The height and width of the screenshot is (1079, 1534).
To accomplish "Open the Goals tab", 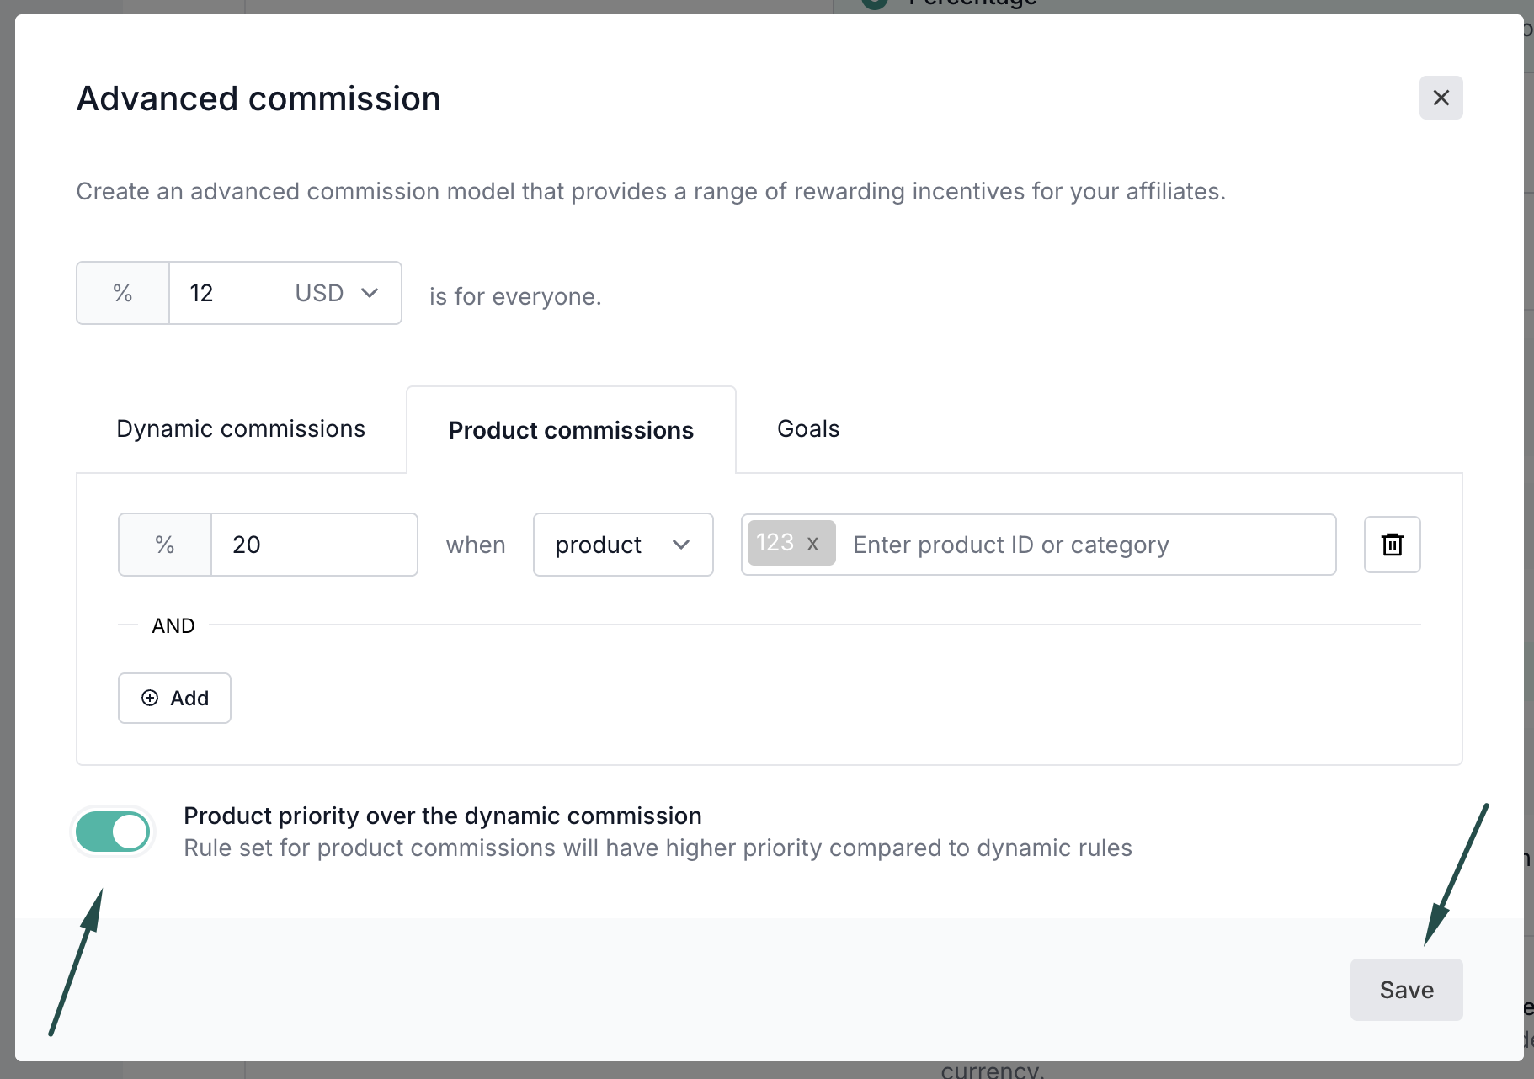I will click(808, 429).
